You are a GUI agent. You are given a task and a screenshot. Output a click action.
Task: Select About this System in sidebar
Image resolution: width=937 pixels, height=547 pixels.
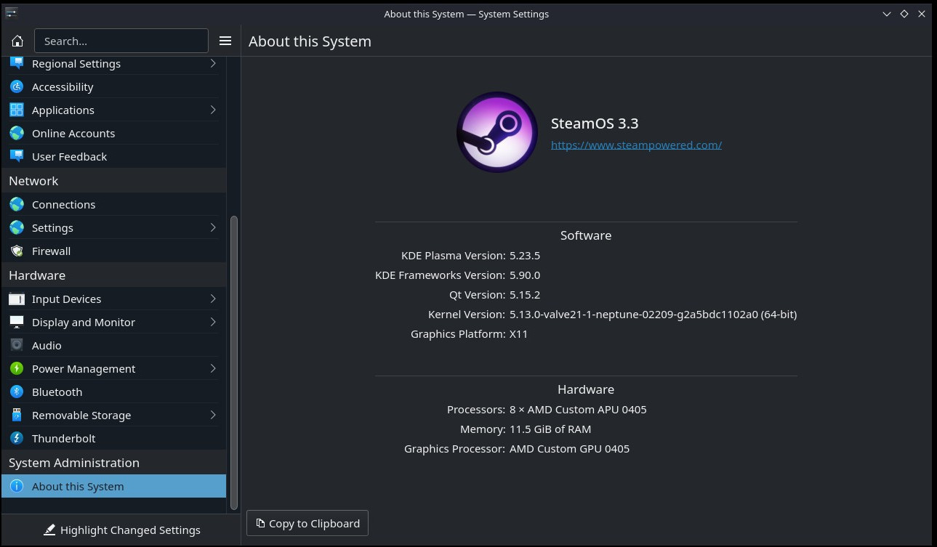[113, 486]
